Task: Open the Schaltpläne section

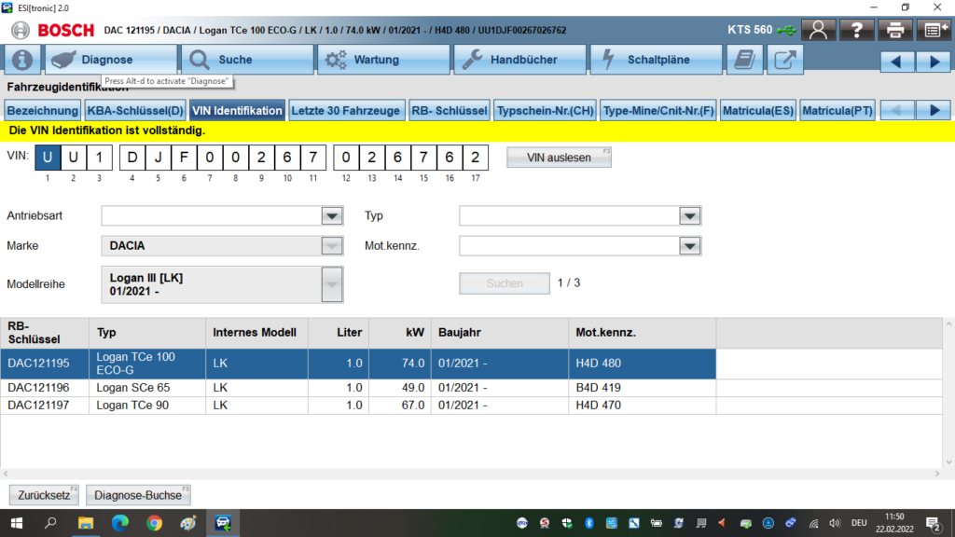Action: 657,60
